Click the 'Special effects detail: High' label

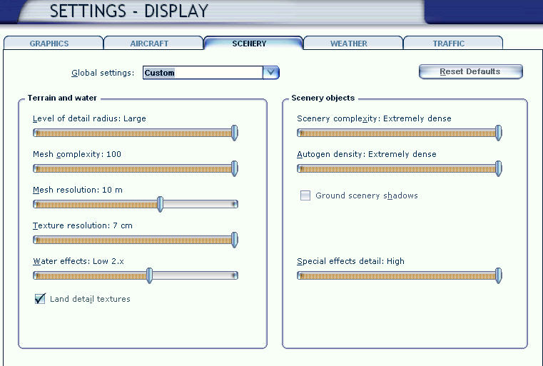click(x=350, y=261)
